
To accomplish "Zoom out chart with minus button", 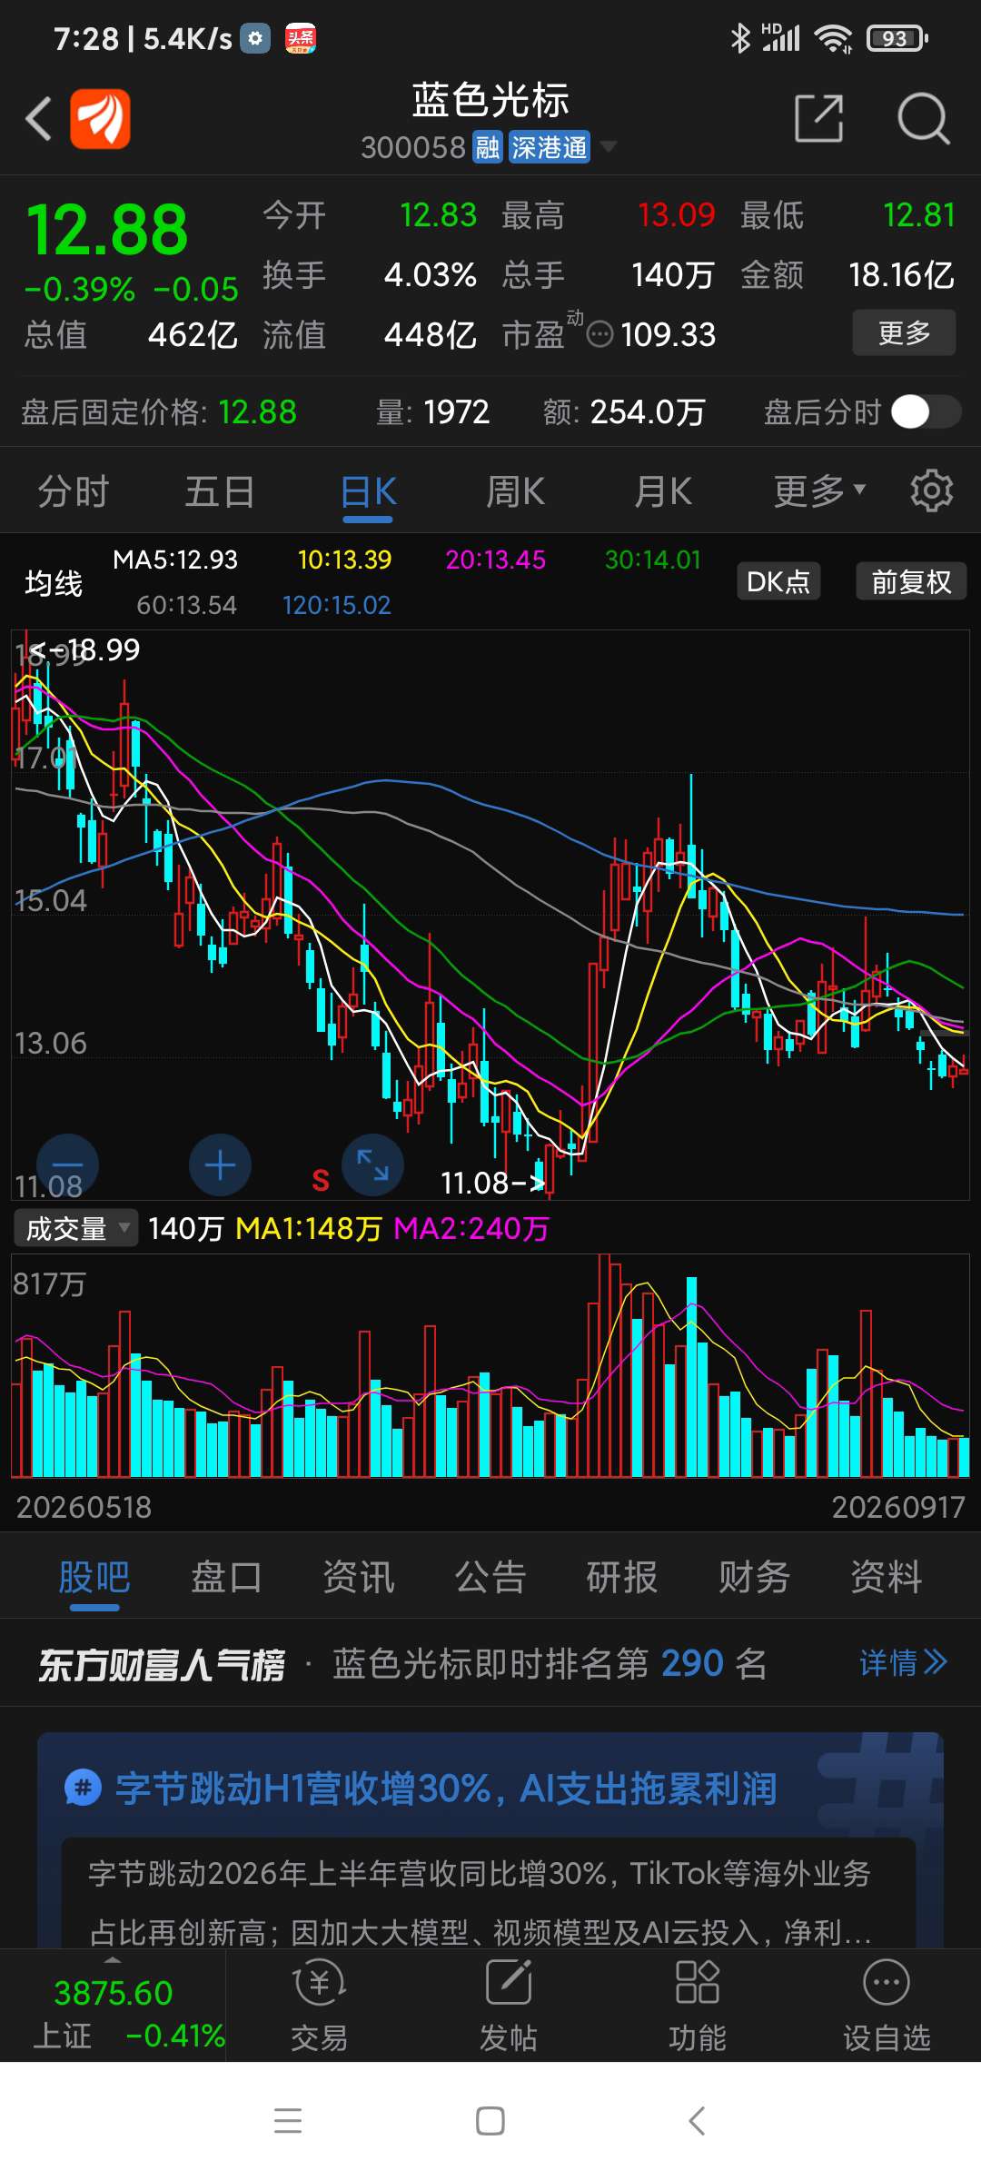I will pos(67,1164).
